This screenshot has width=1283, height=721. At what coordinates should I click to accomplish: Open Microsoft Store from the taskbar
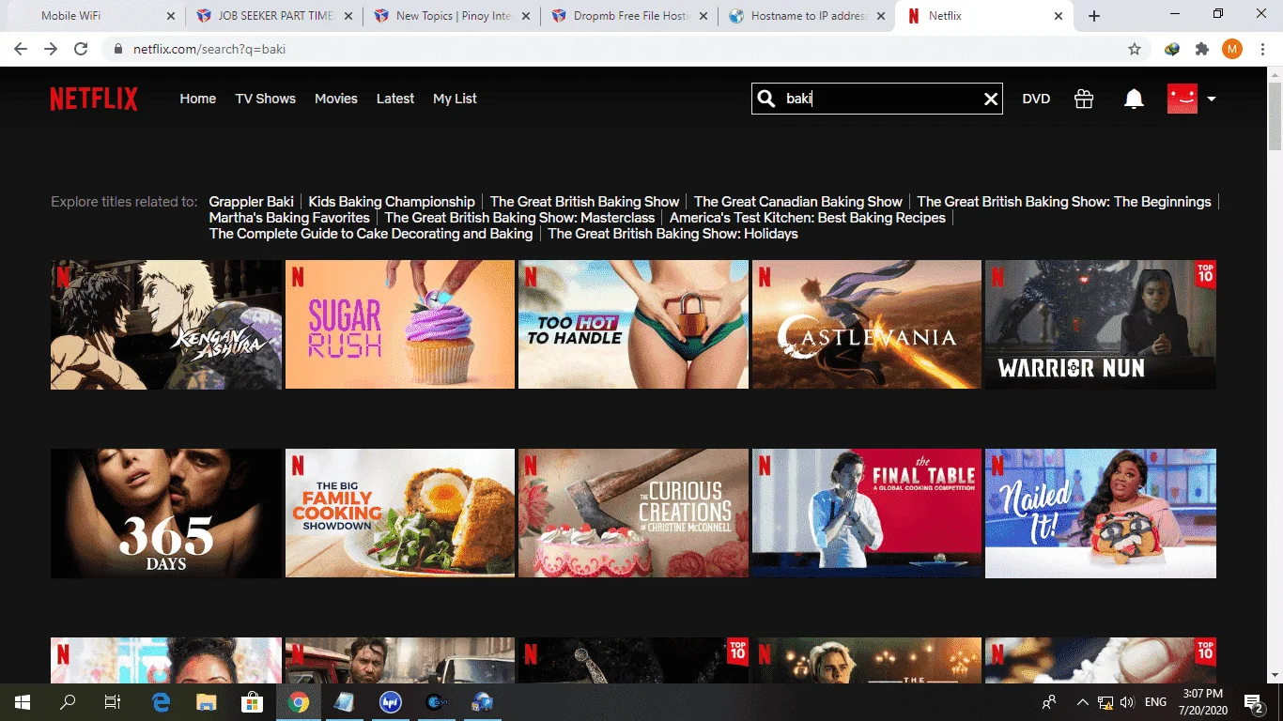click(x=252, y=702)
